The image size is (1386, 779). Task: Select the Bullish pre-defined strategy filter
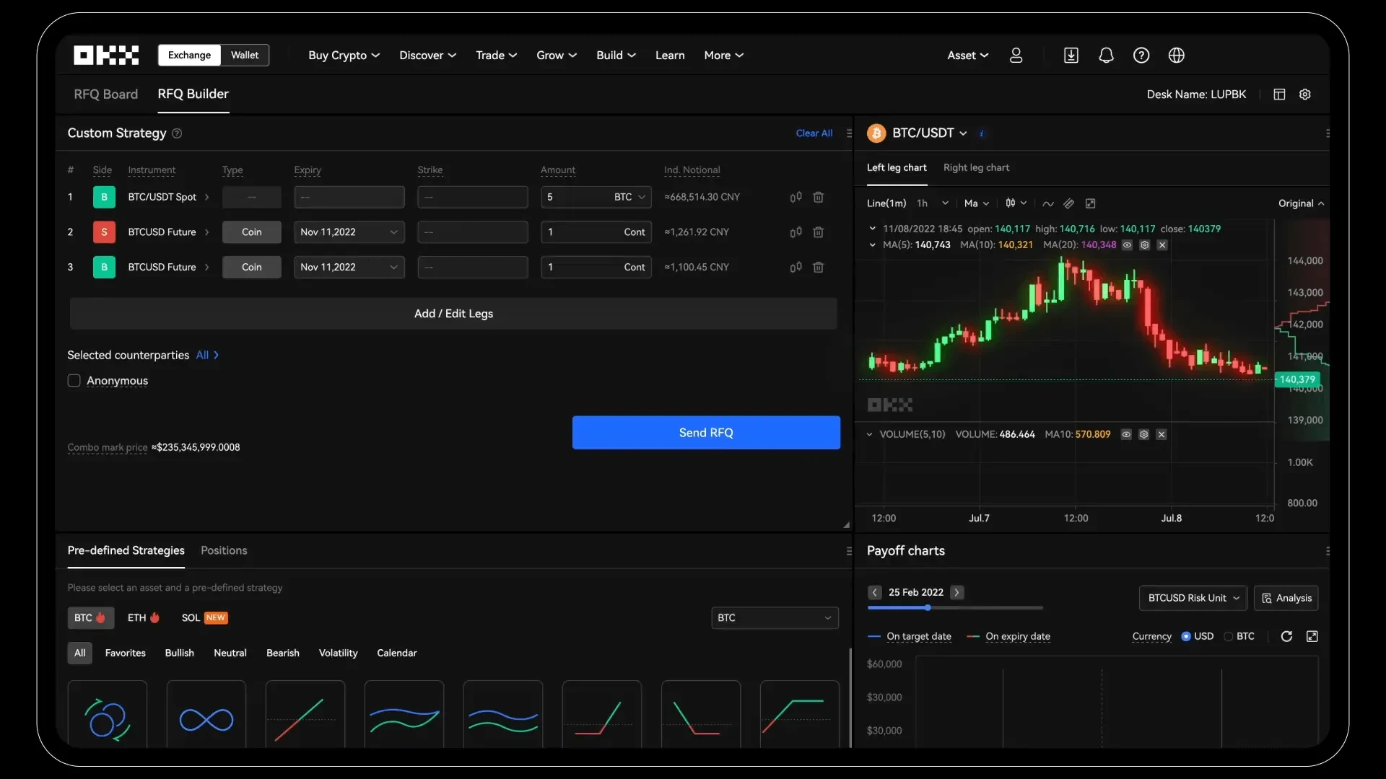(180, 653)
